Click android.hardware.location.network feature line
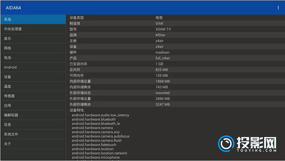Screen dimensions: 285x161 (100, 153)
